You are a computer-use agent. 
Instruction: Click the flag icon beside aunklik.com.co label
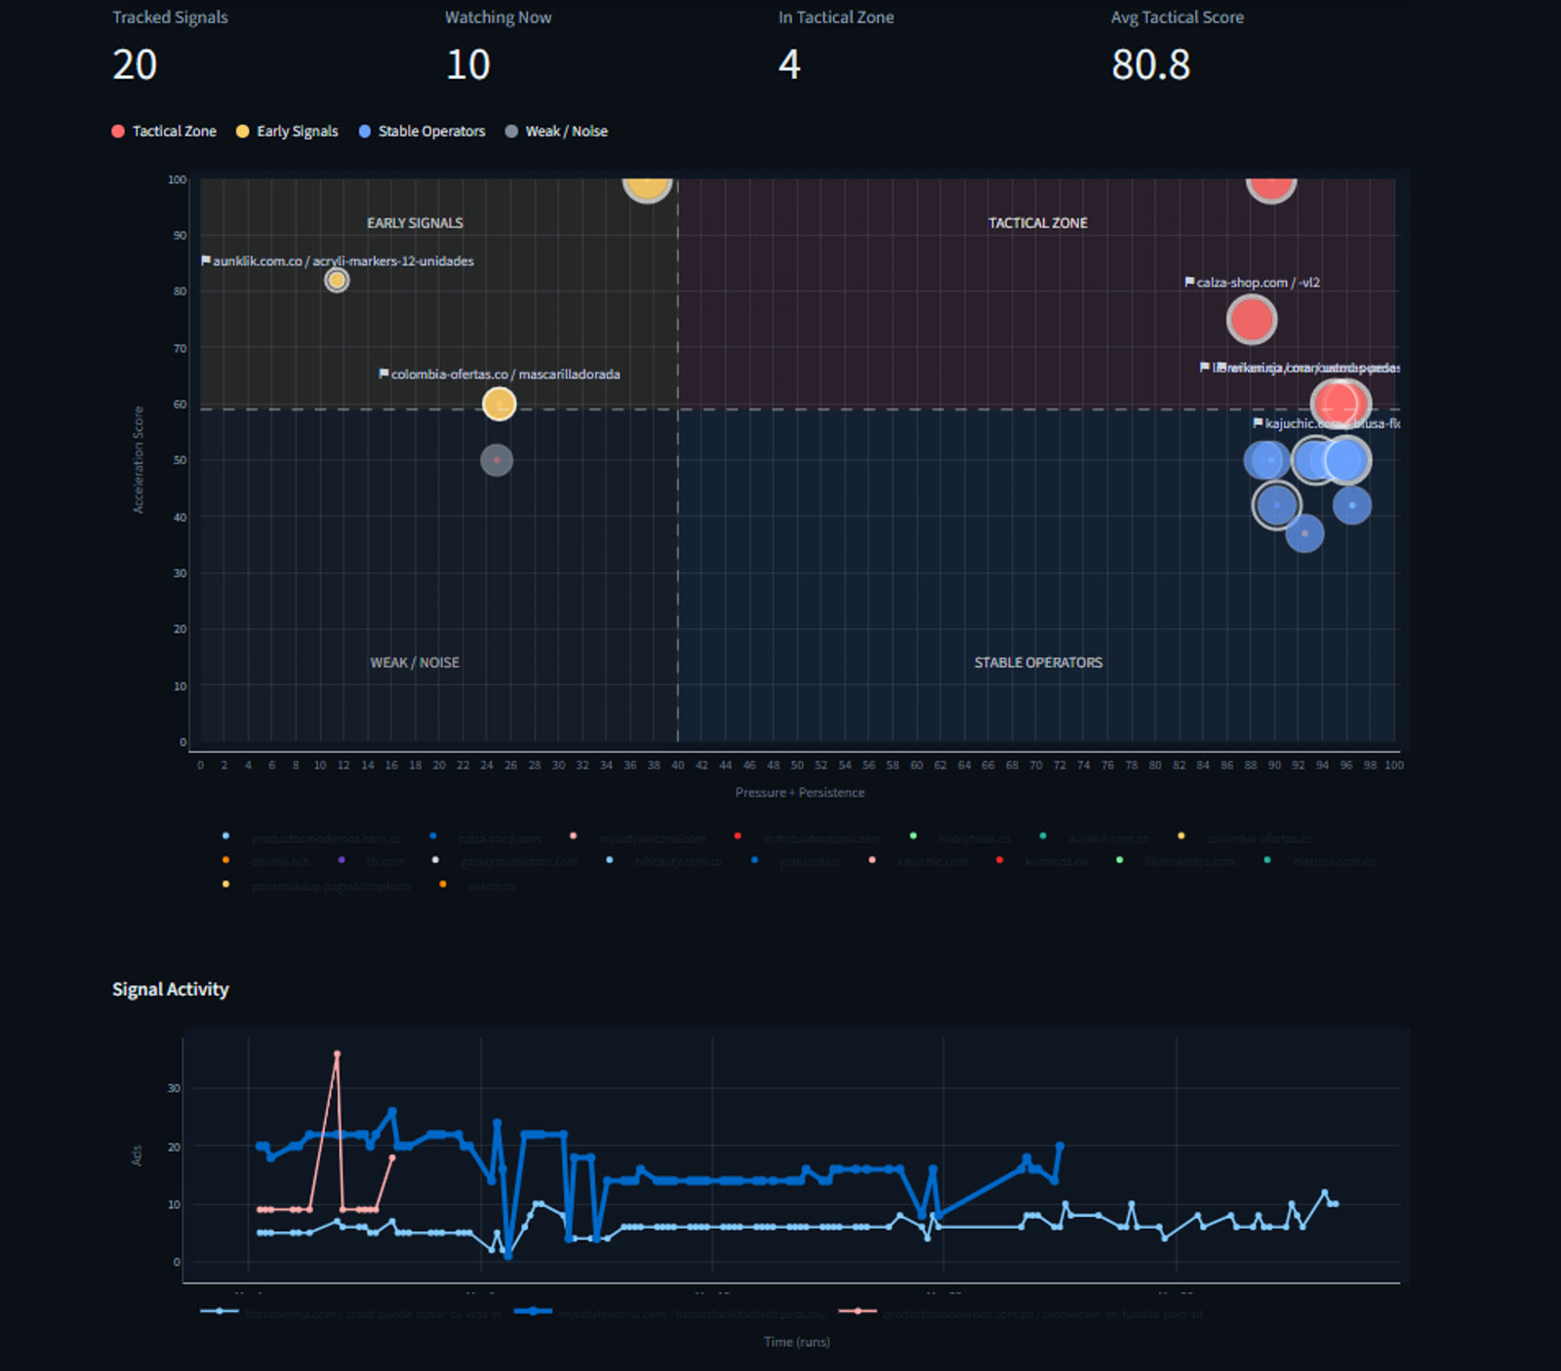pos(206,260)
